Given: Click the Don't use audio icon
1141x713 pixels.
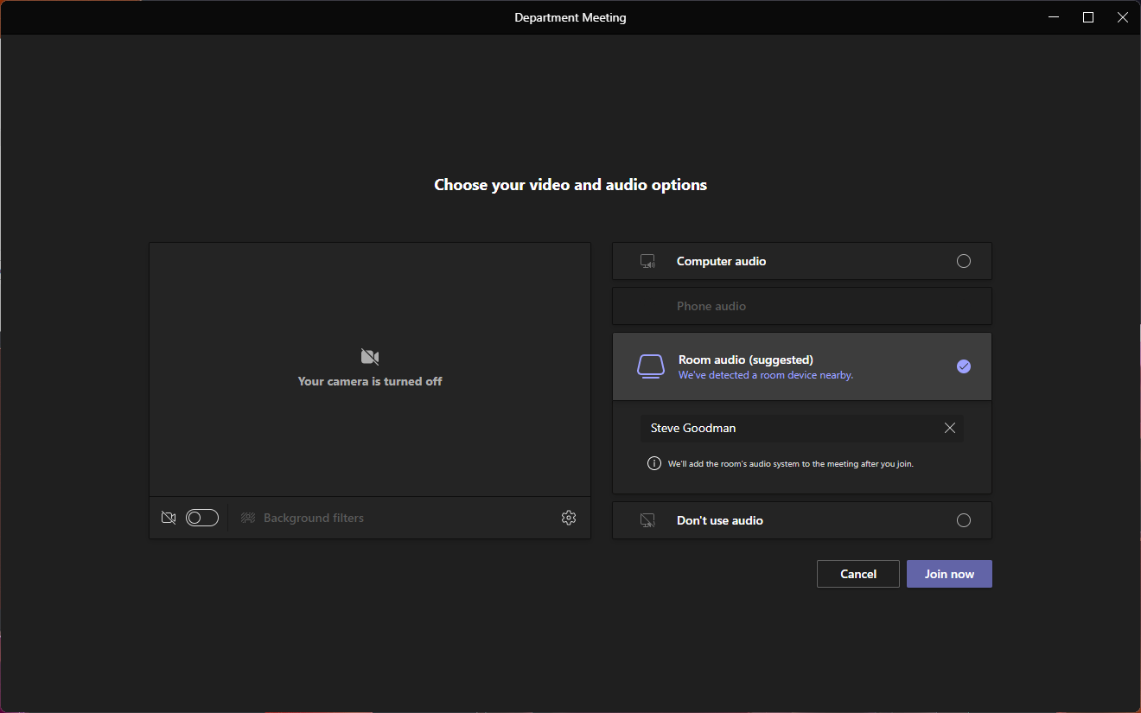Looking at the screenshot, I should (x=647, y=519).
